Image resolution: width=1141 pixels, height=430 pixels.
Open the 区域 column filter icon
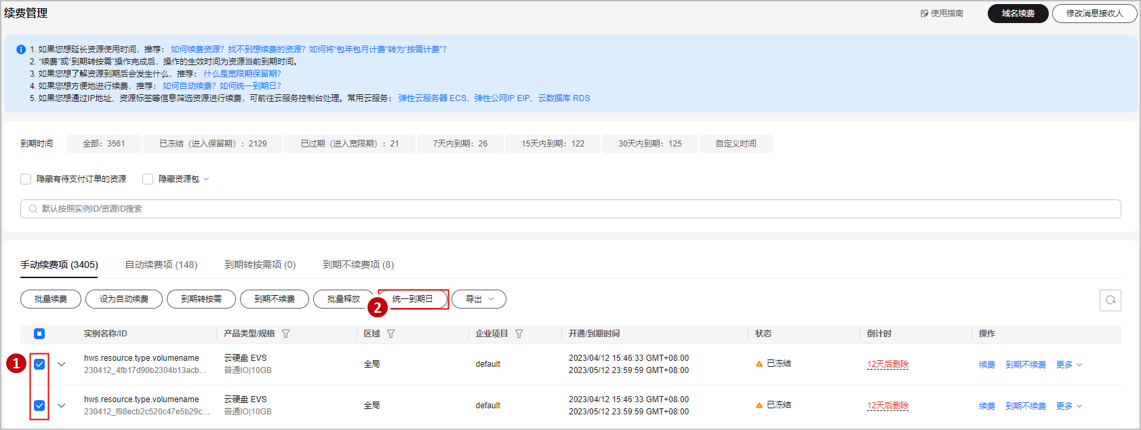tap(391, 334)
